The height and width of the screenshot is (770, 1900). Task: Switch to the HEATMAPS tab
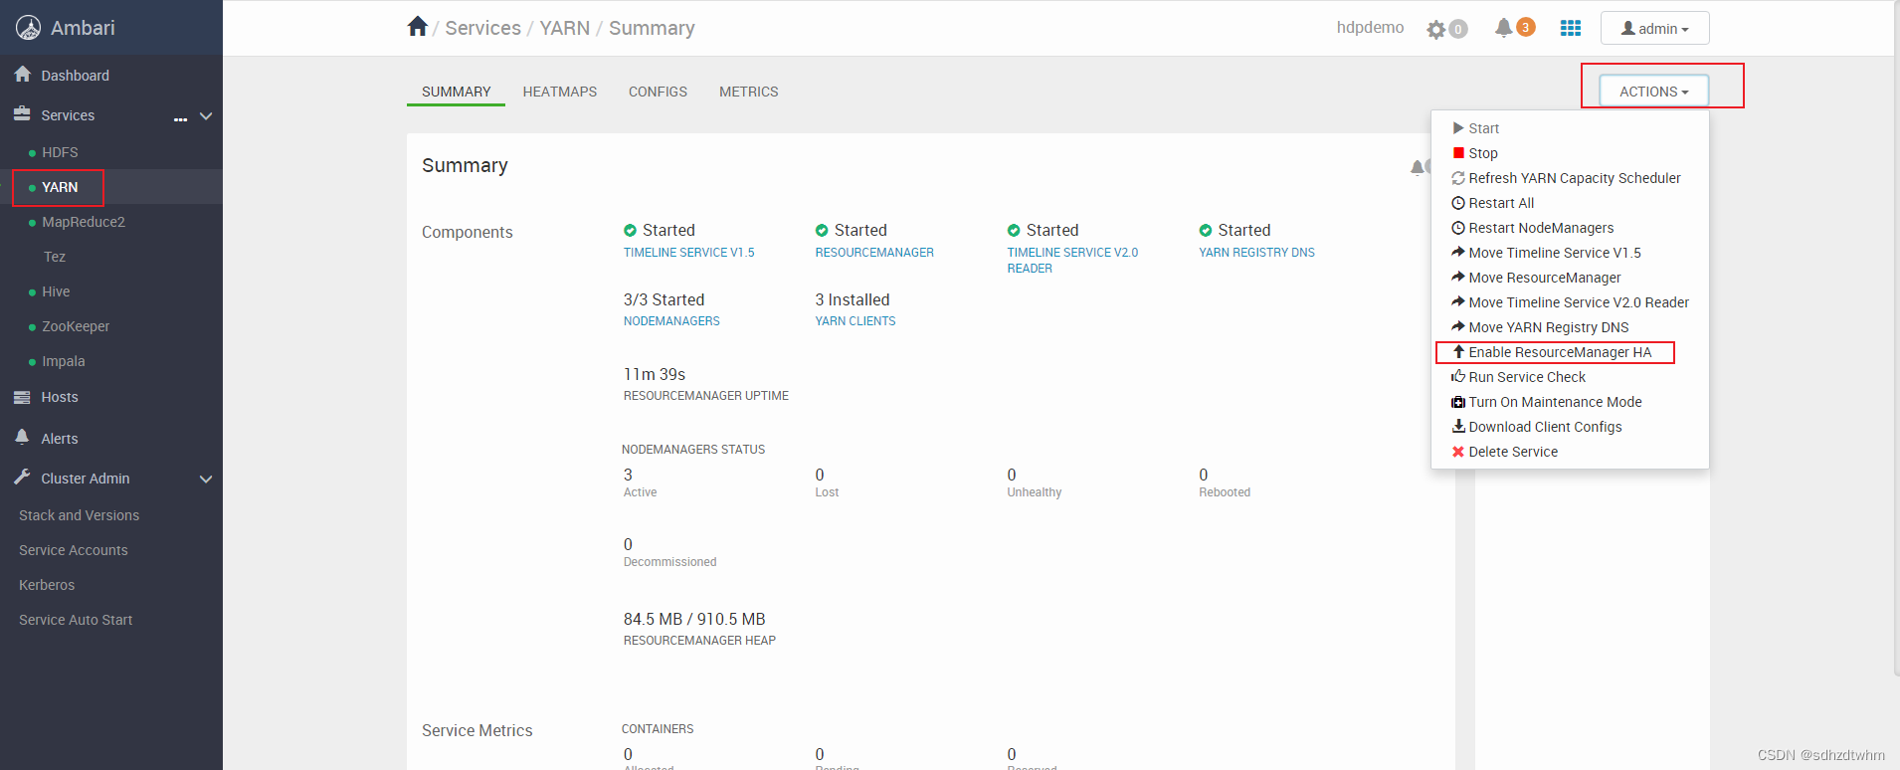tap(560, 92)
